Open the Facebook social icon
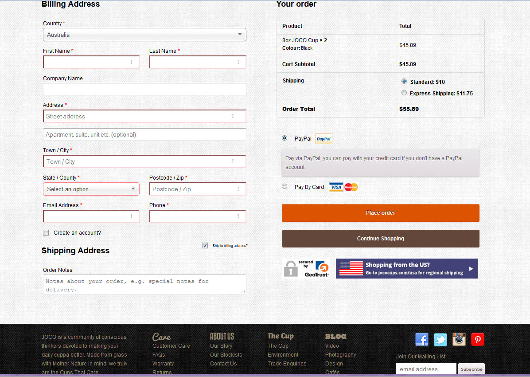Viewport: 530px width, 377px height. click(x=421, y=339)
